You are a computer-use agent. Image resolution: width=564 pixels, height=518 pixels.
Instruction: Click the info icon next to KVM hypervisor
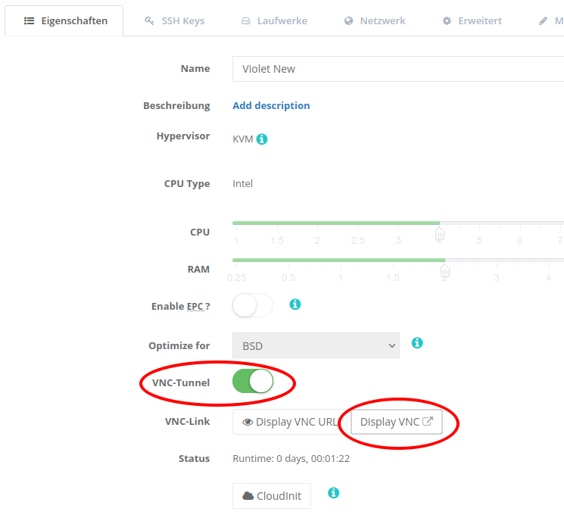(262, 139)
